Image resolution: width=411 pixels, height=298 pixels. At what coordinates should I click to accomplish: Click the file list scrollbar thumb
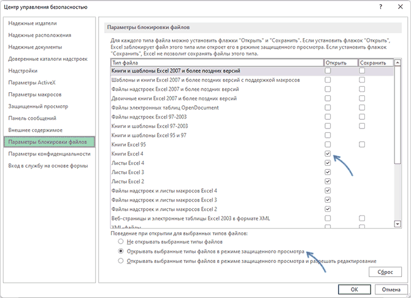point(398,115)
